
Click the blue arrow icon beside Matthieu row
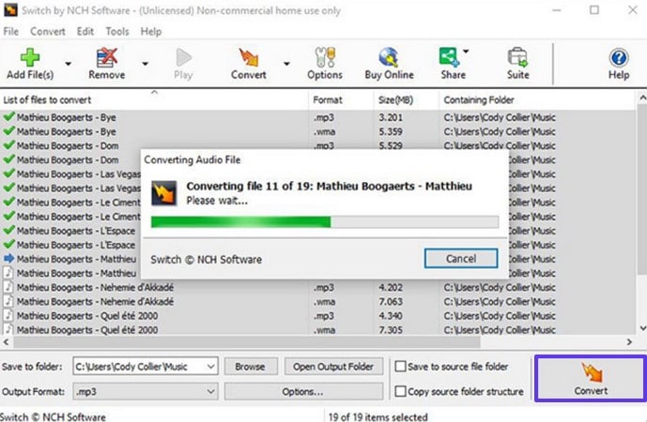tap(8, 259)
